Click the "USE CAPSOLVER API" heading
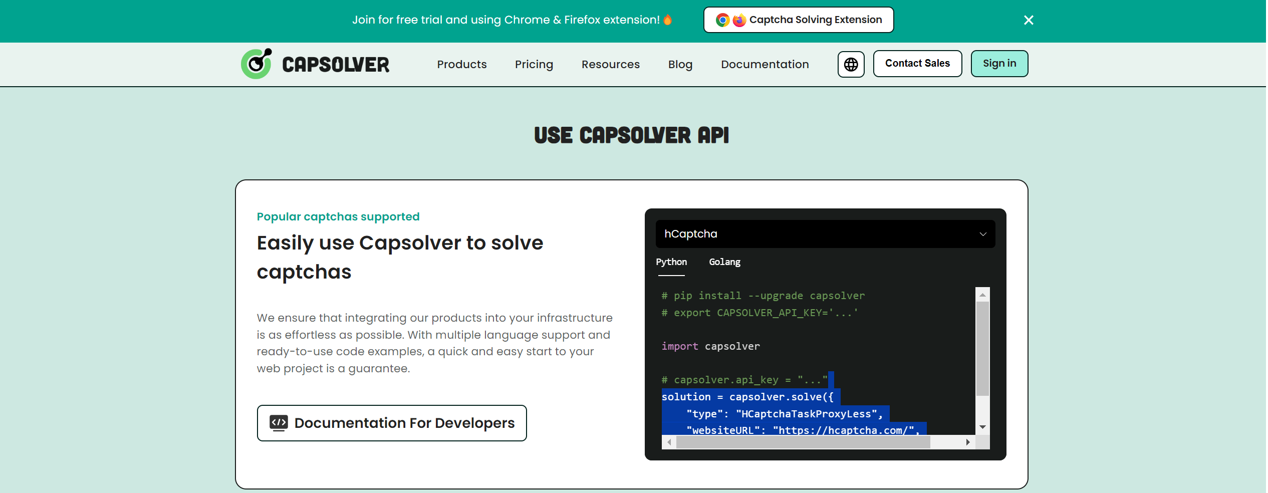This screenshot has width=1268, height=493. [631, 135]
